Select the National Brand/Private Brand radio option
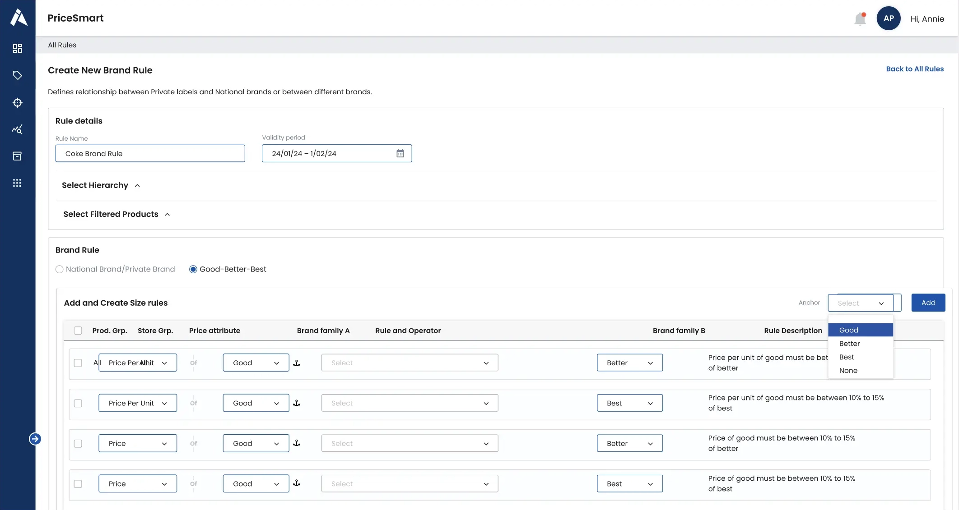This screenshot has height=510, width=959. click(59, 269)
